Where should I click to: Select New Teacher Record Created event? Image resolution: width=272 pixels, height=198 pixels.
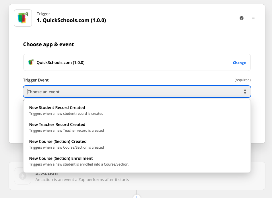click(x=137, y=127)
